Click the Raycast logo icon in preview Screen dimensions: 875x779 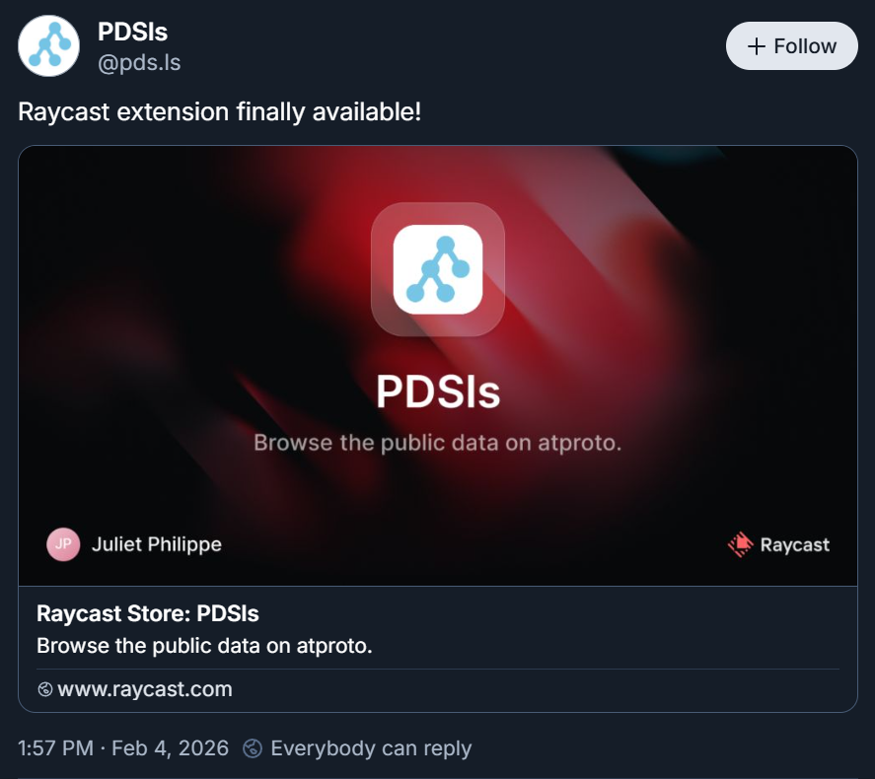point(740,544)
